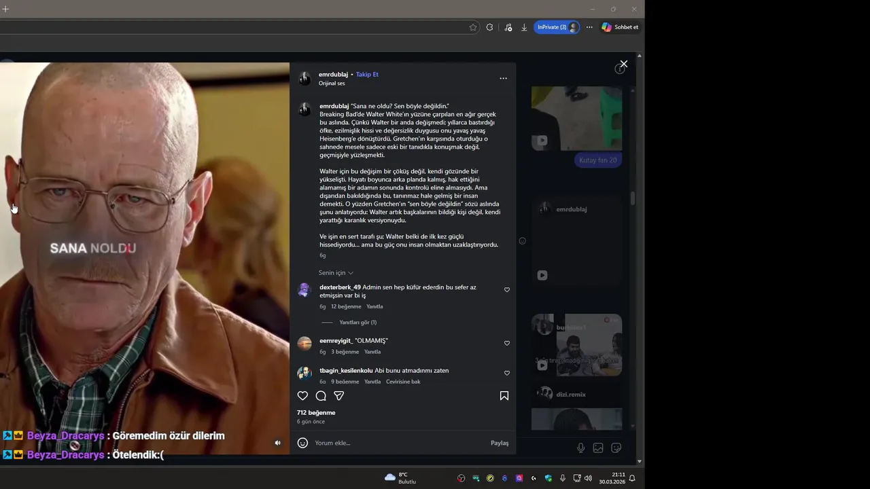Open eemreyigit_'s profile username

click(x=335, y=341)
